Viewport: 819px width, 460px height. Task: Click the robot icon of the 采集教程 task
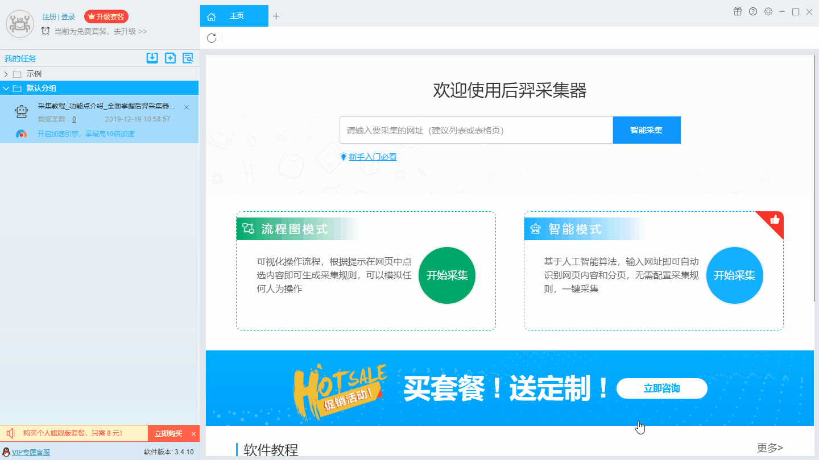click(22, 112)
